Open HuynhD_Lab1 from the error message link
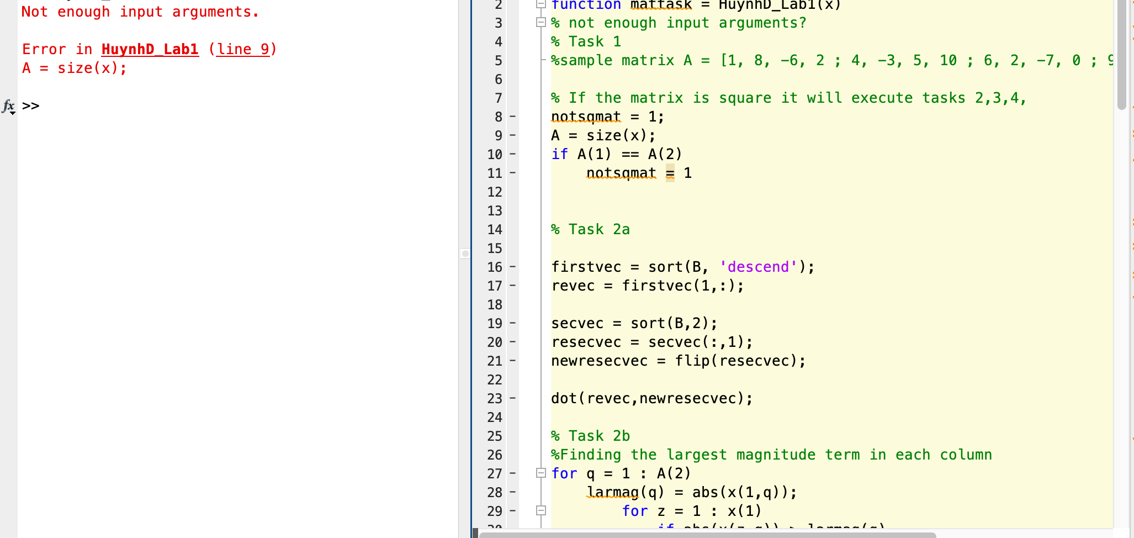Screen dimensions: 1134x538 click(150, 49)
